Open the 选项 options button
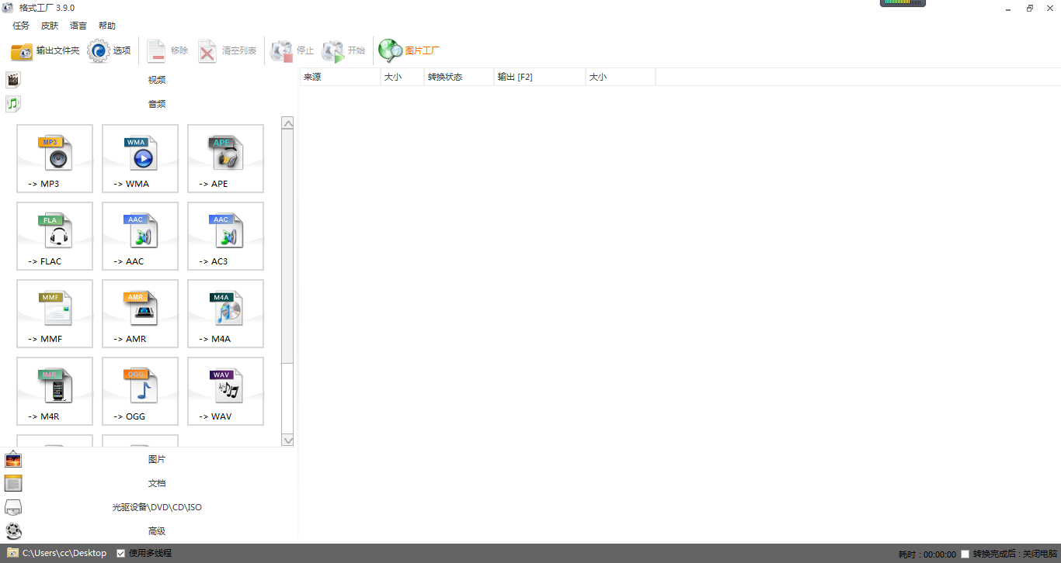This screenshot has height=563, width=1061. 110,50
